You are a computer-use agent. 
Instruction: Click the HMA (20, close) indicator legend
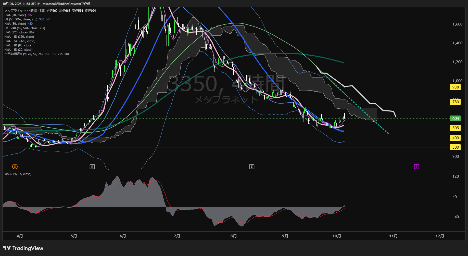click(x=15, y=15)
